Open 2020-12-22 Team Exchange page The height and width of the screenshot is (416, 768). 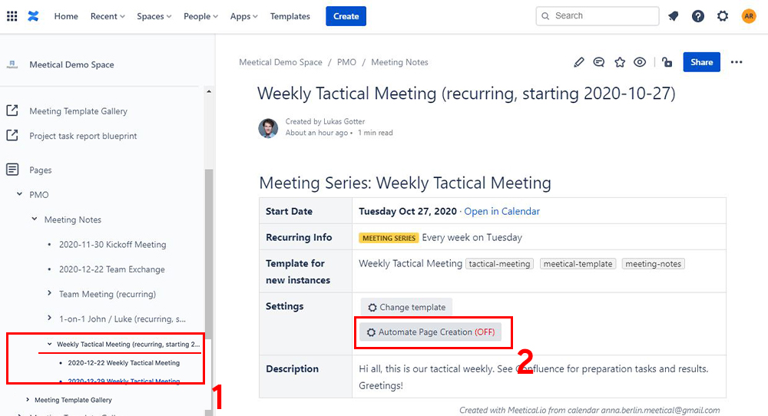pos(111,269)
